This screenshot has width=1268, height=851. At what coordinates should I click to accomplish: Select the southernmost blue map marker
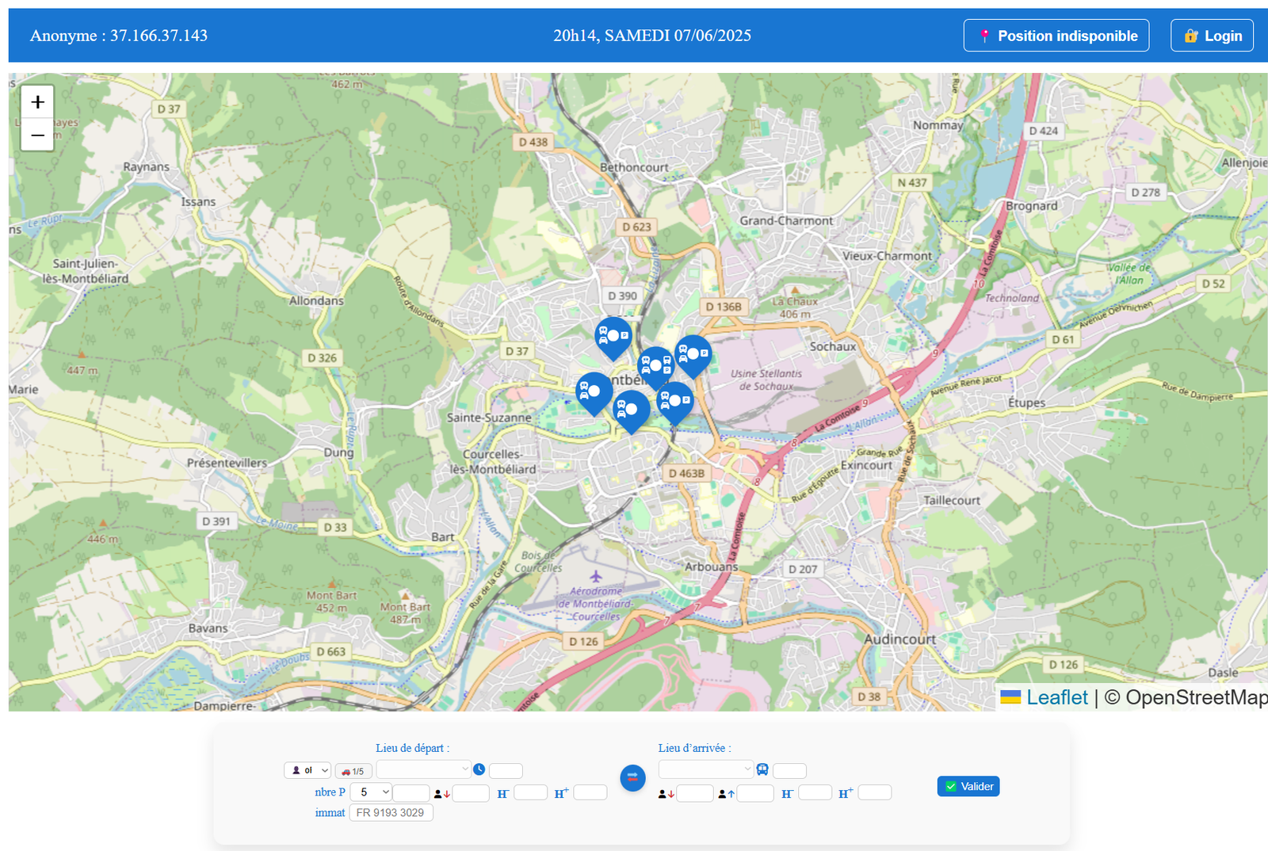tap(632, 410)
